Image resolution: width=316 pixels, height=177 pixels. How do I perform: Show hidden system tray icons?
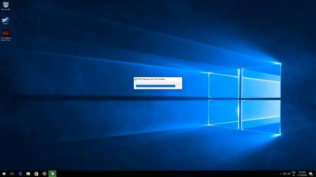coord(281,174)
